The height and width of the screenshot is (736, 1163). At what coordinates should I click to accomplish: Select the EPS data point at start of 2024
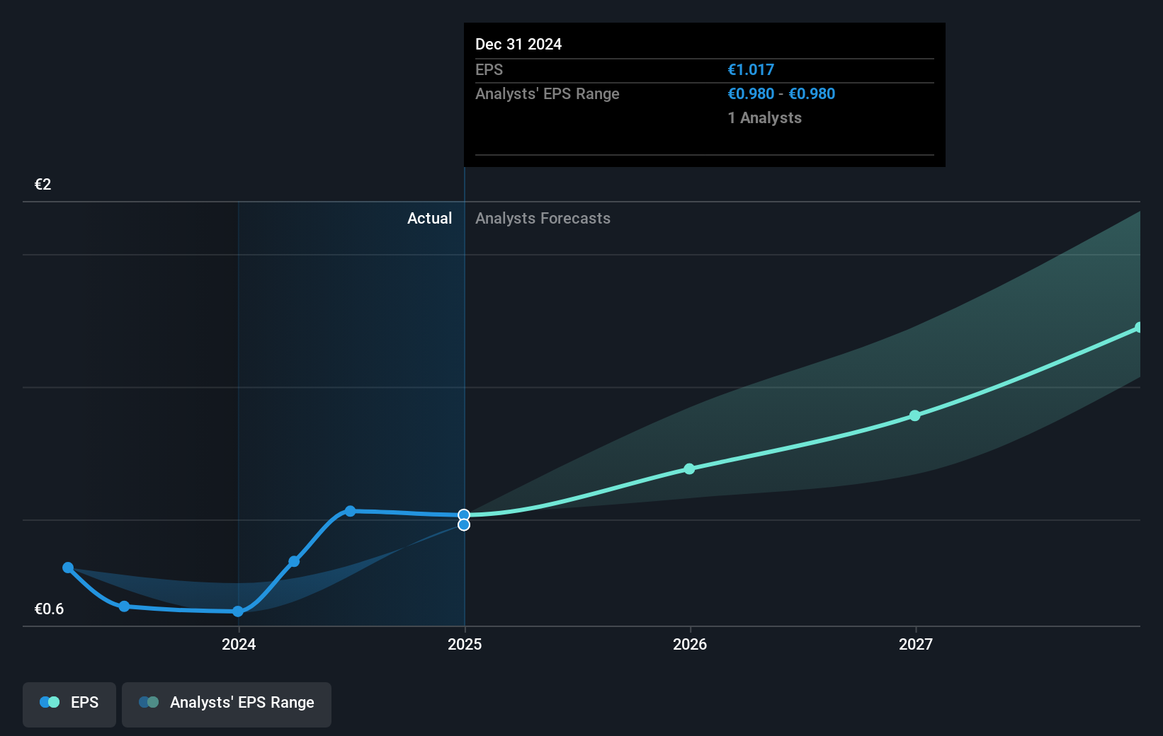pyautogui.click(x=238, y=611)
